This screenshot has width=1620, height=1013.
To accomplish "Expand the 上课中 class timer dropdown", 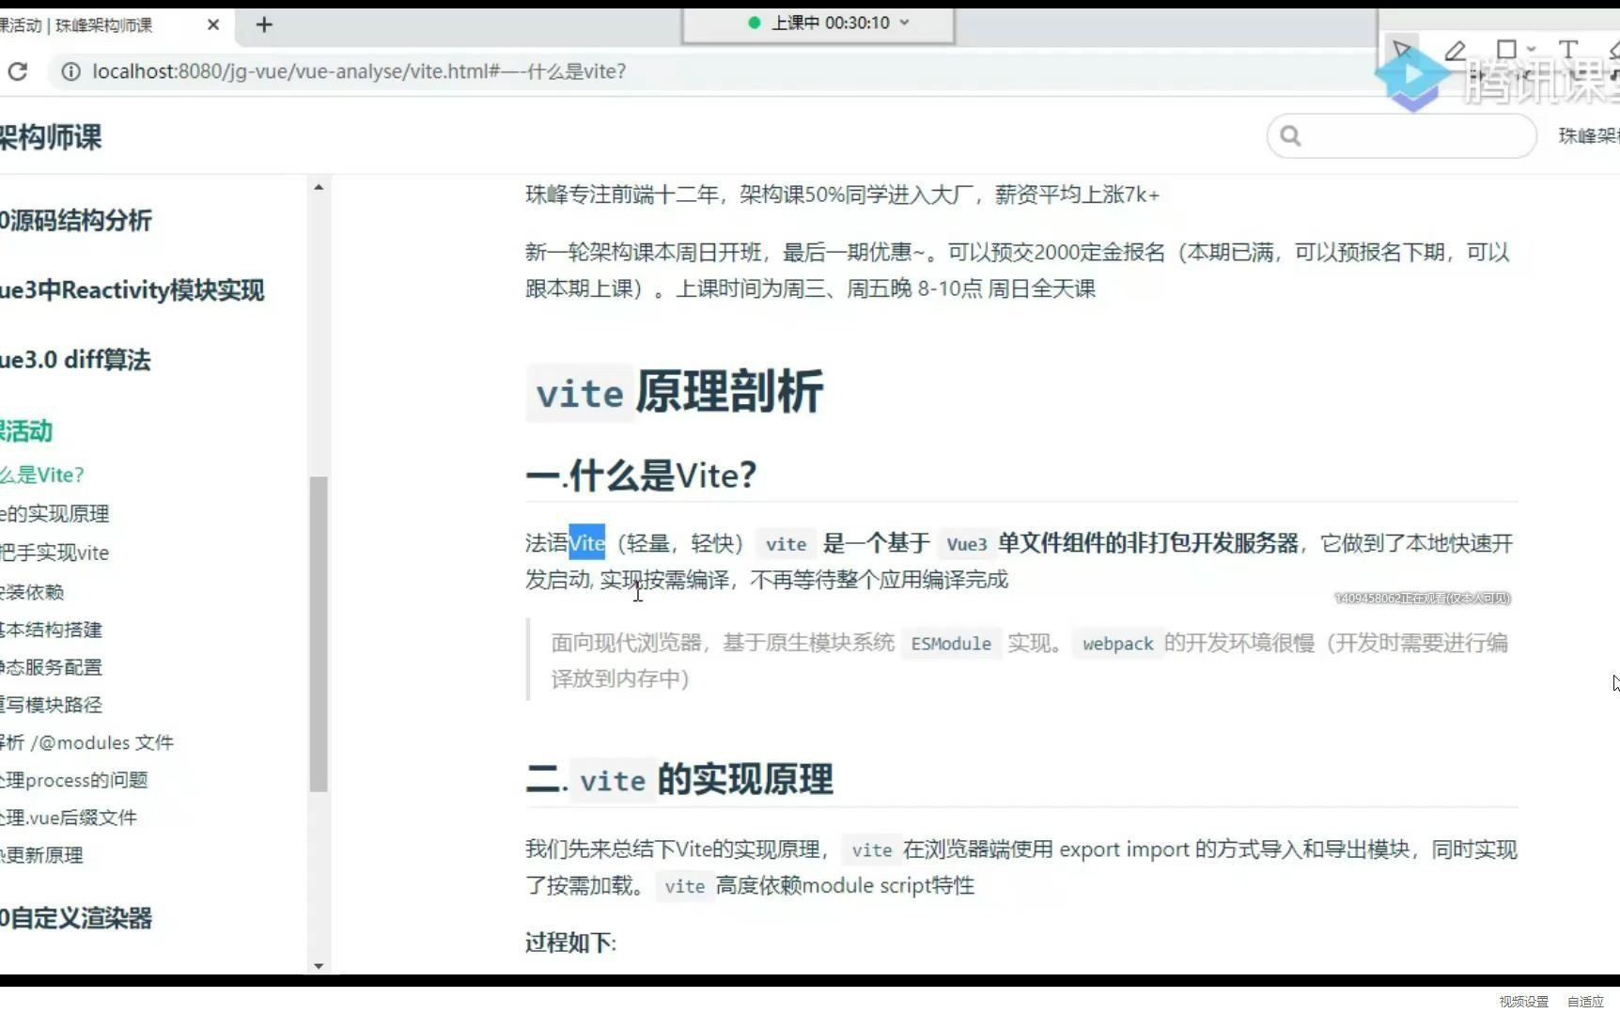I will 905,23.
